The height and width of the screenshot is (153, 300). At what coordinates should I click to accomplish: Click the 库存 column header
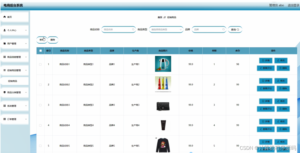[x=238, y=51]
